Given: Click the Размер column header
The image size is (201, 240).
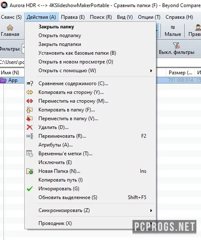Looking at the screenshot, I should point(181,72).
